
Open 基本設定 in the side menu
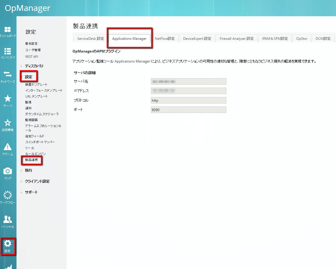[x=31, y=44]
